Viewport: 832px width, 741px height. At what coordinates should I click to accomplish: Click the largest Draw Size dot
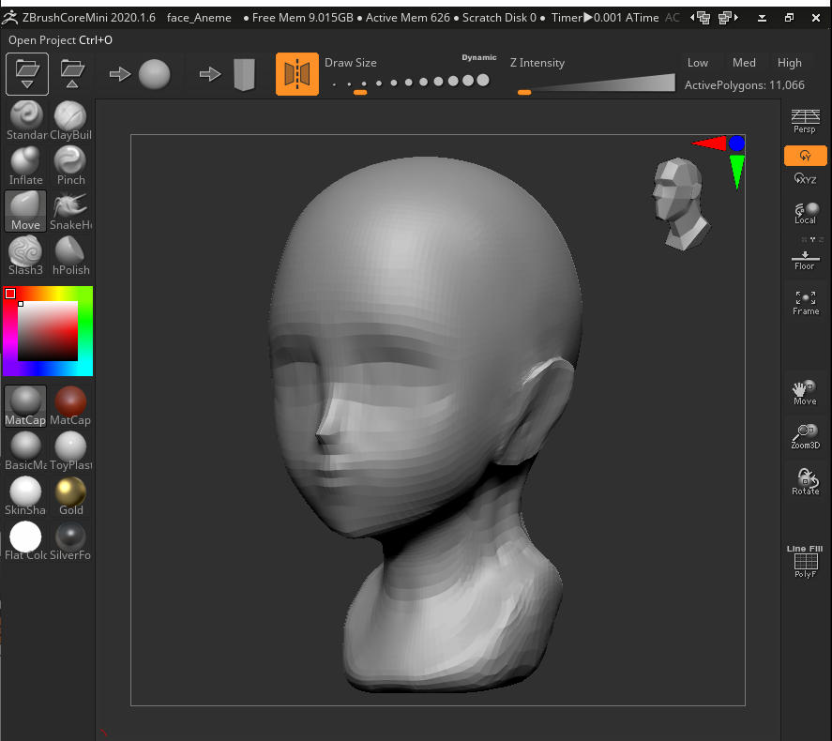pos(483,80)
